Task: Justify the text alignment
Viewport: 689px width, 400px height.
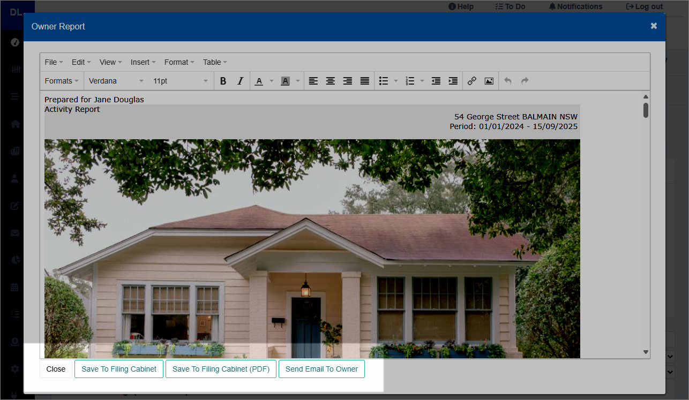Action: click(365, 81)
